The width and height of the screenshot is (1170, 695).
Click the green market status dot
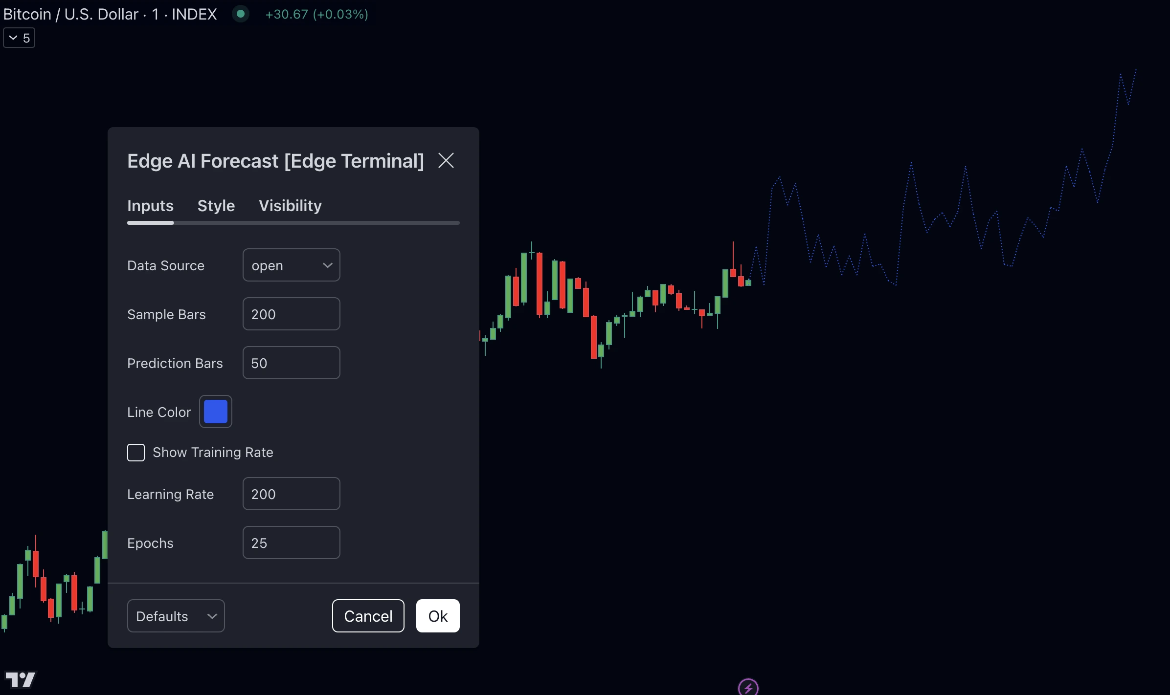(240, 14)
